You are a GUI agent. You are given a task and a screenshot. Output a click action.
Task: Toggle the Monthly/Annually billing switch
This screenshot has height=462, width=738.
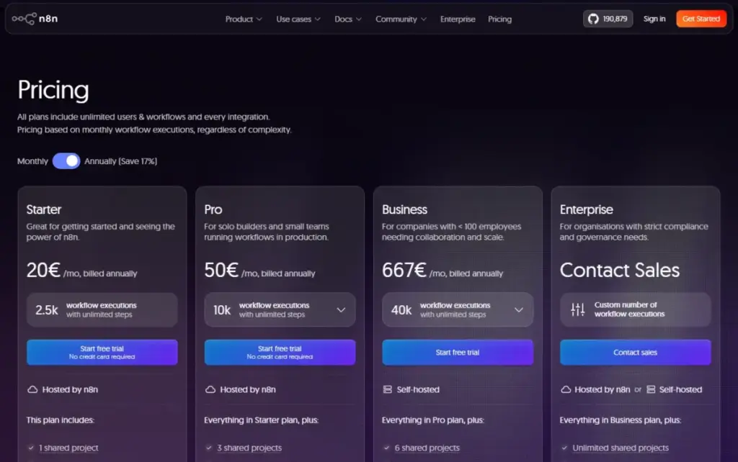click(66, 160)
